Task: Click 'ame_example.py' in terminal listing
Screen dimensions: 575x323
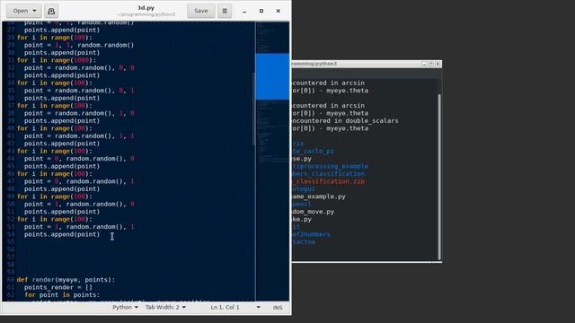Action: [319, 196]
